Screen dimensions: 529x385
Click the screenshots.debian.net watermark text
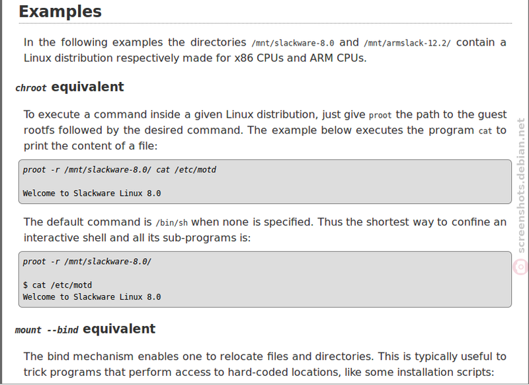pyautogui.click(x=521, y=185)
